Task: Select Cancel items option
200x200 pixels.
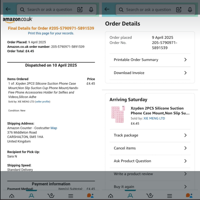Action: point(150,148)
